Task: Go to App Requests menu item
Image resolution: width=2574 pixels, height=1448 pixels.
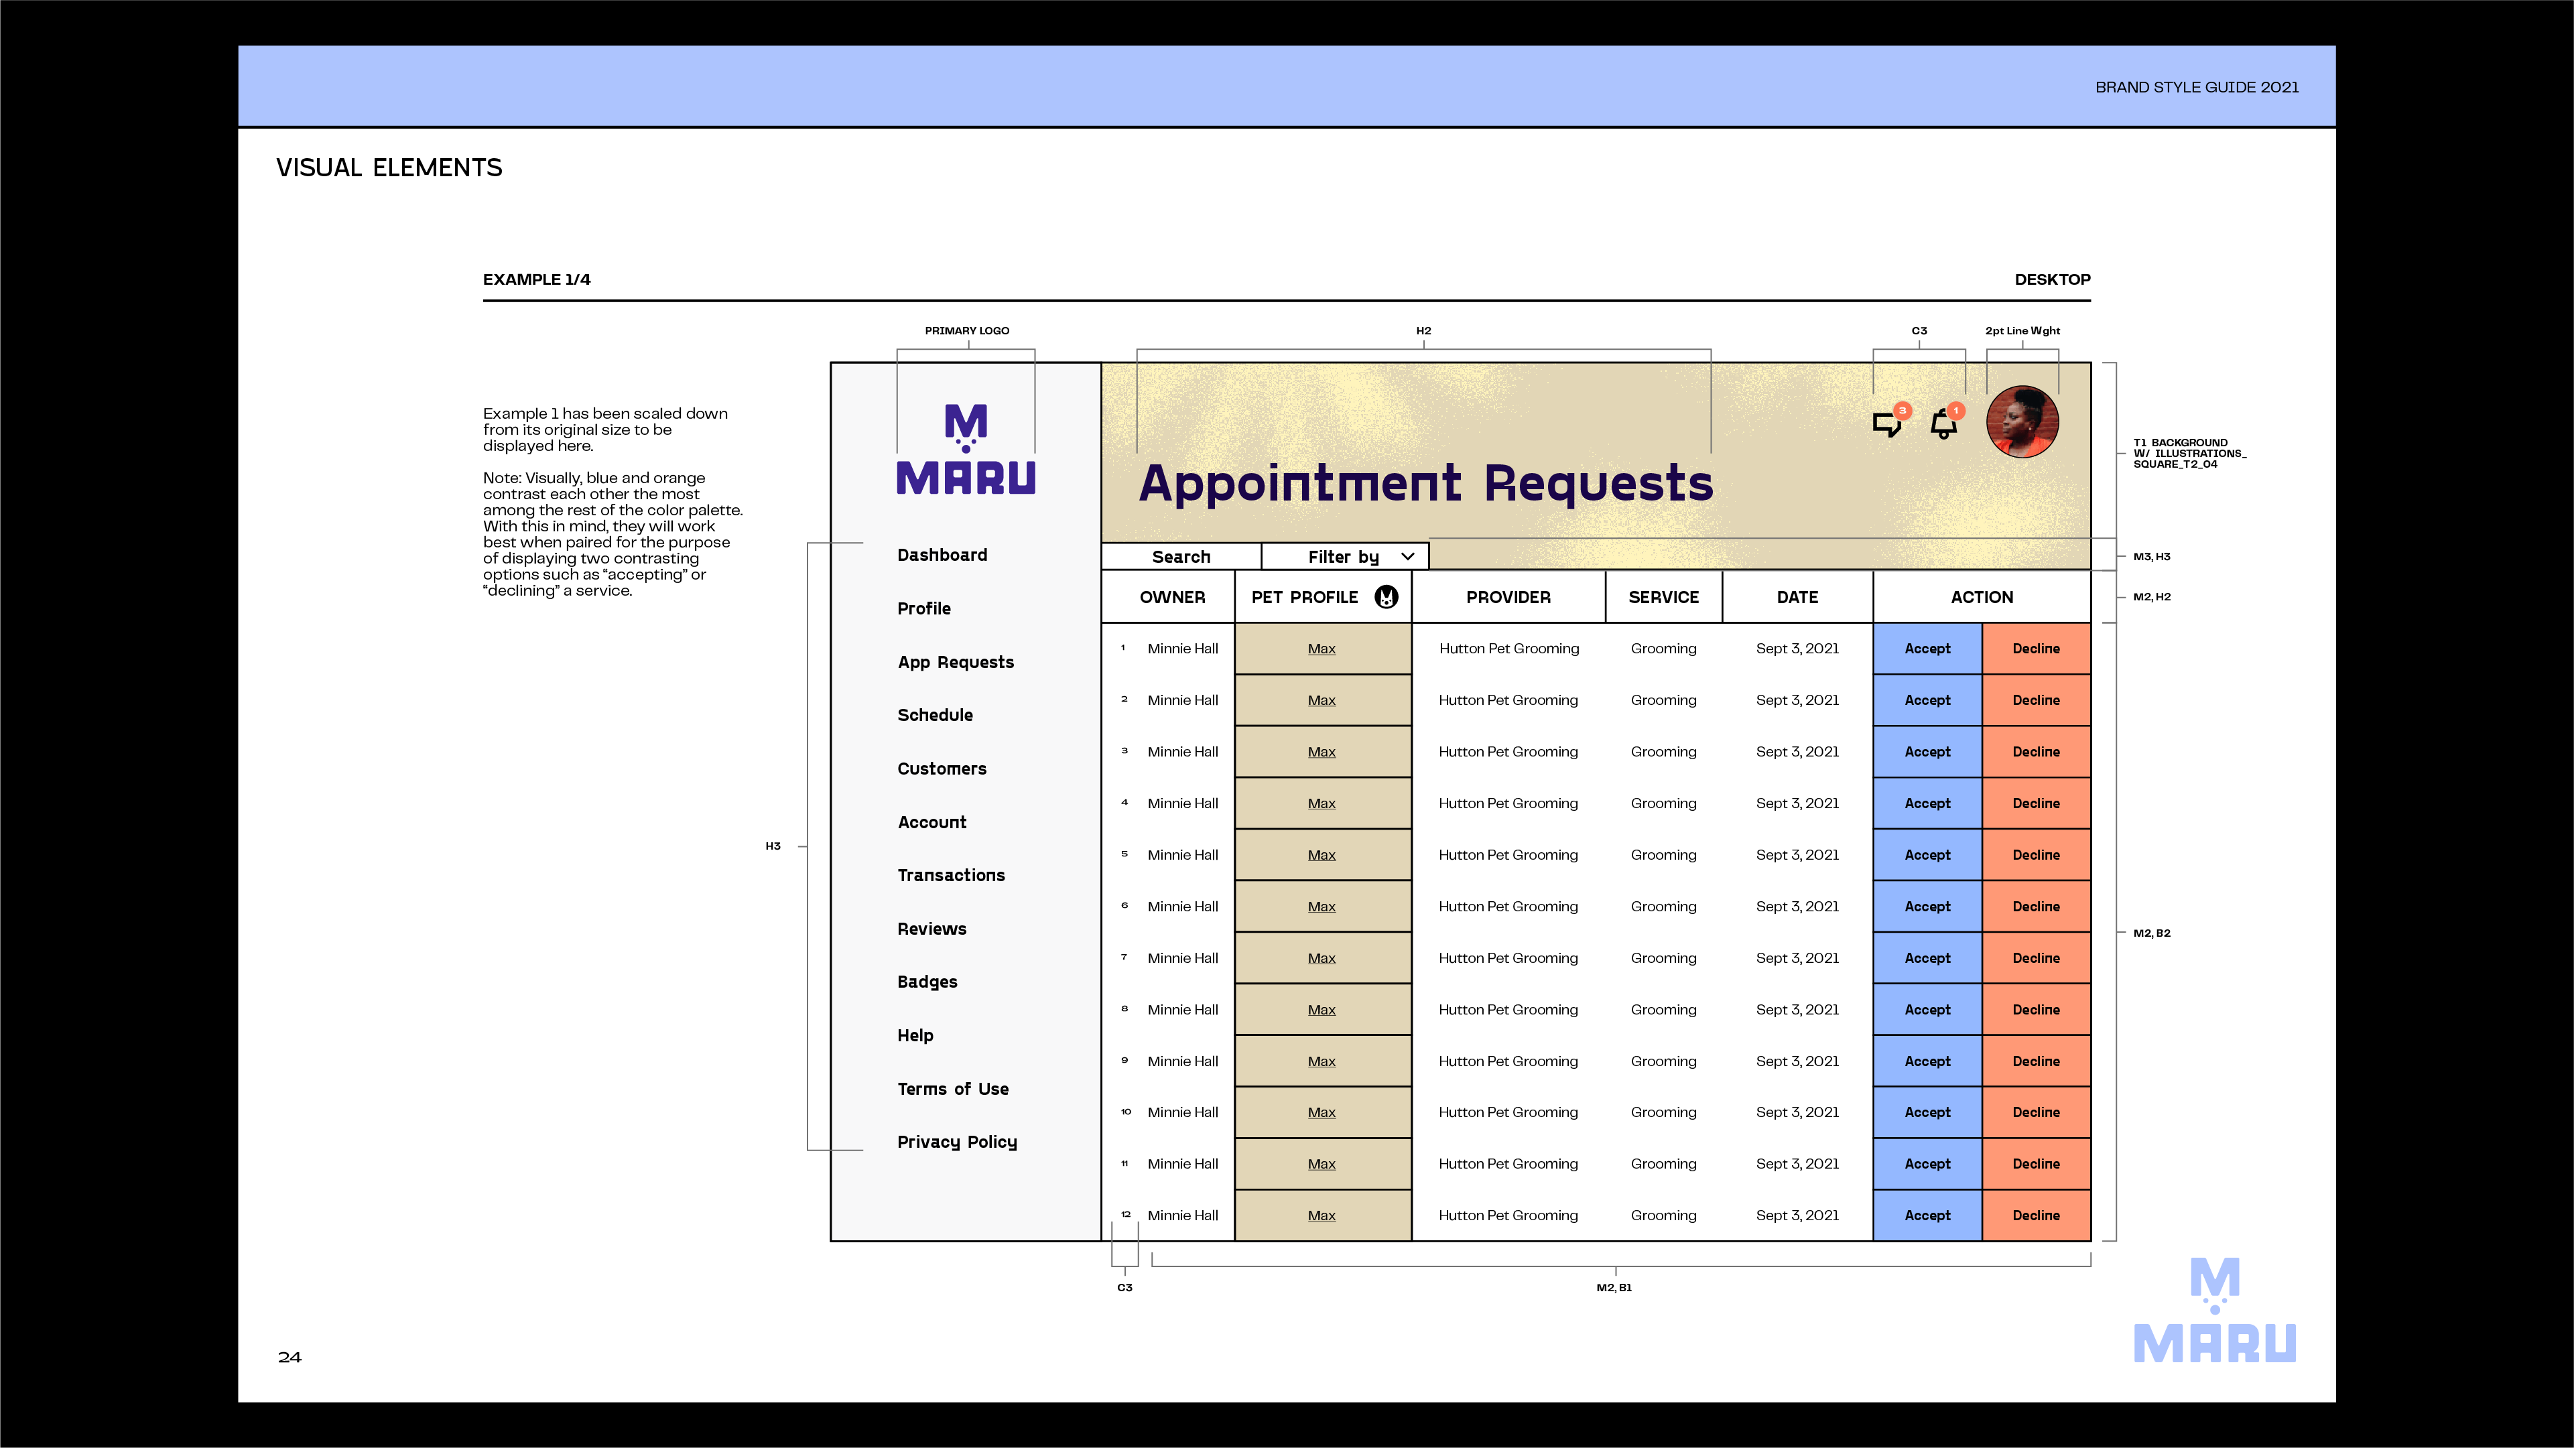Action: point(955,661)
